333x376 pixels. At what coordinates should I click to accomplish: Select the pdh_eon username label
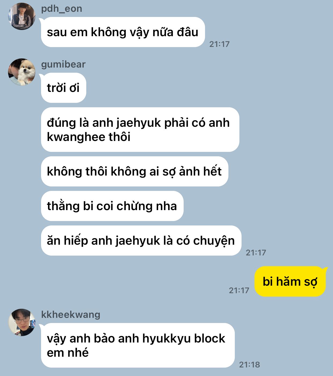[62, 9]
